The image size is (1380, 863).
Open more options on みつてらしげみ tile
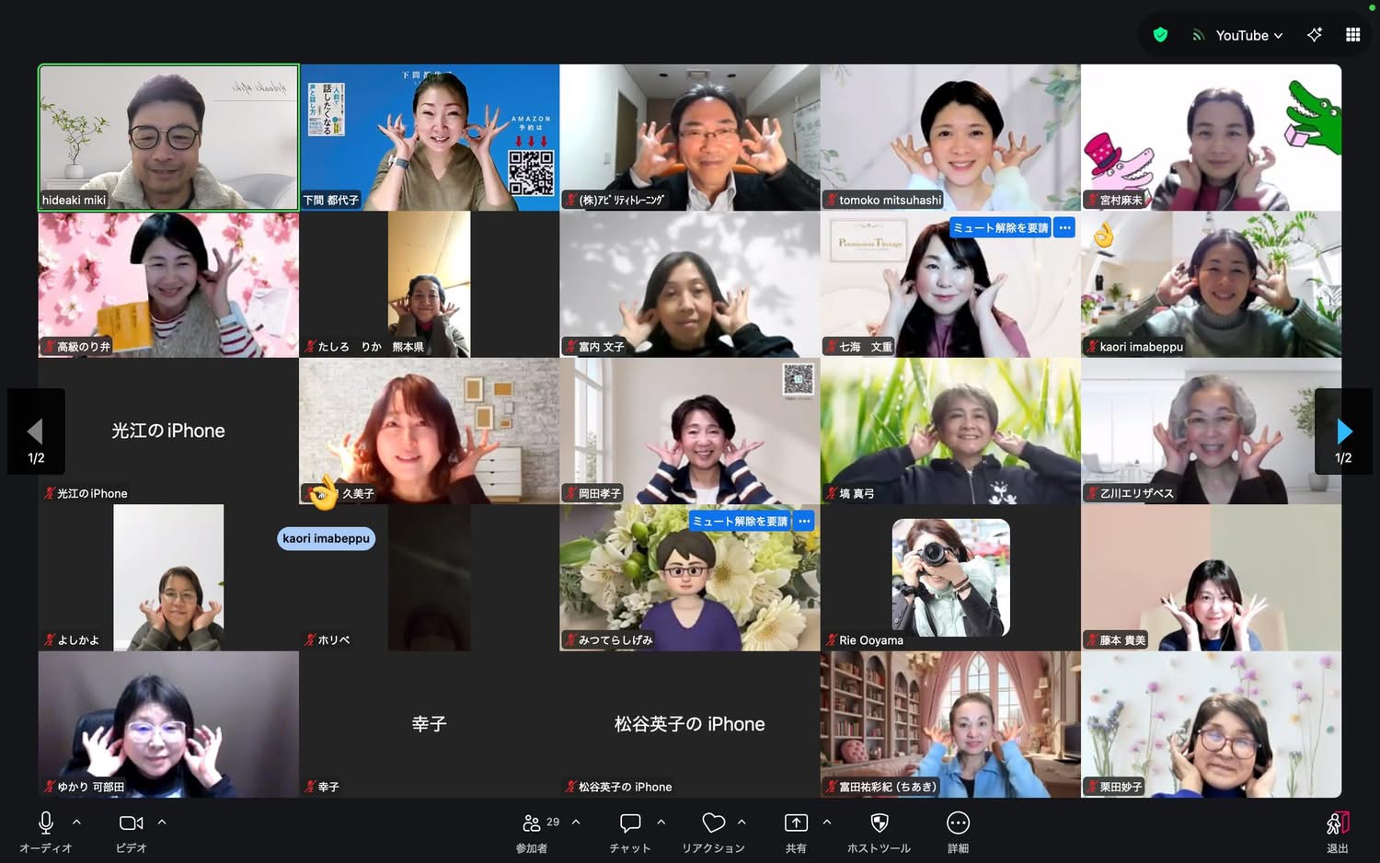804,522
